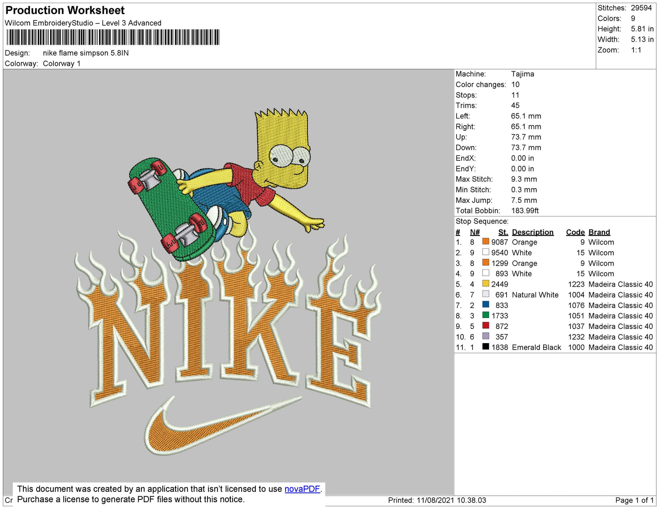This screenshot has height=509, width=659.
Task: Click the orange swatch beside 9087 stitches
Action: [486, 242]
